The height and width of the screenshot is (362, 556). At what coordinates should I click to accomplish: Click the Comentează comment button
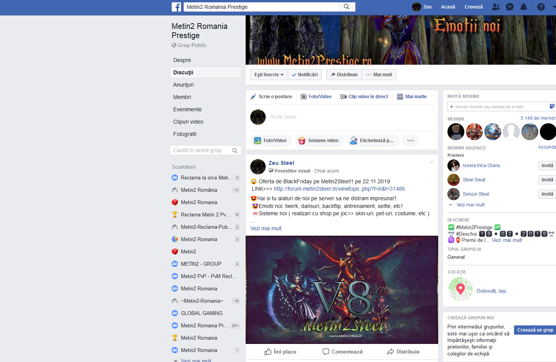click(342, 352)
